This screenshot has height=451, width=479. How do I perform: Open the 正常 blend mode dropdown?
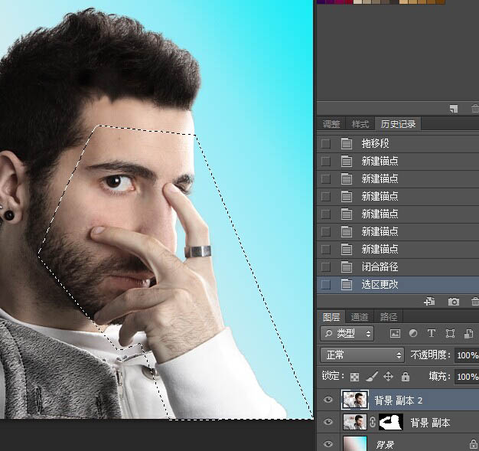[362, 355]
